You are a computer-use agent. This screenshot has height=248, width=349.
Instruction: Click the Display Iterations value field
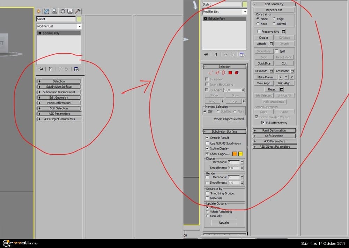coord(233,162)
